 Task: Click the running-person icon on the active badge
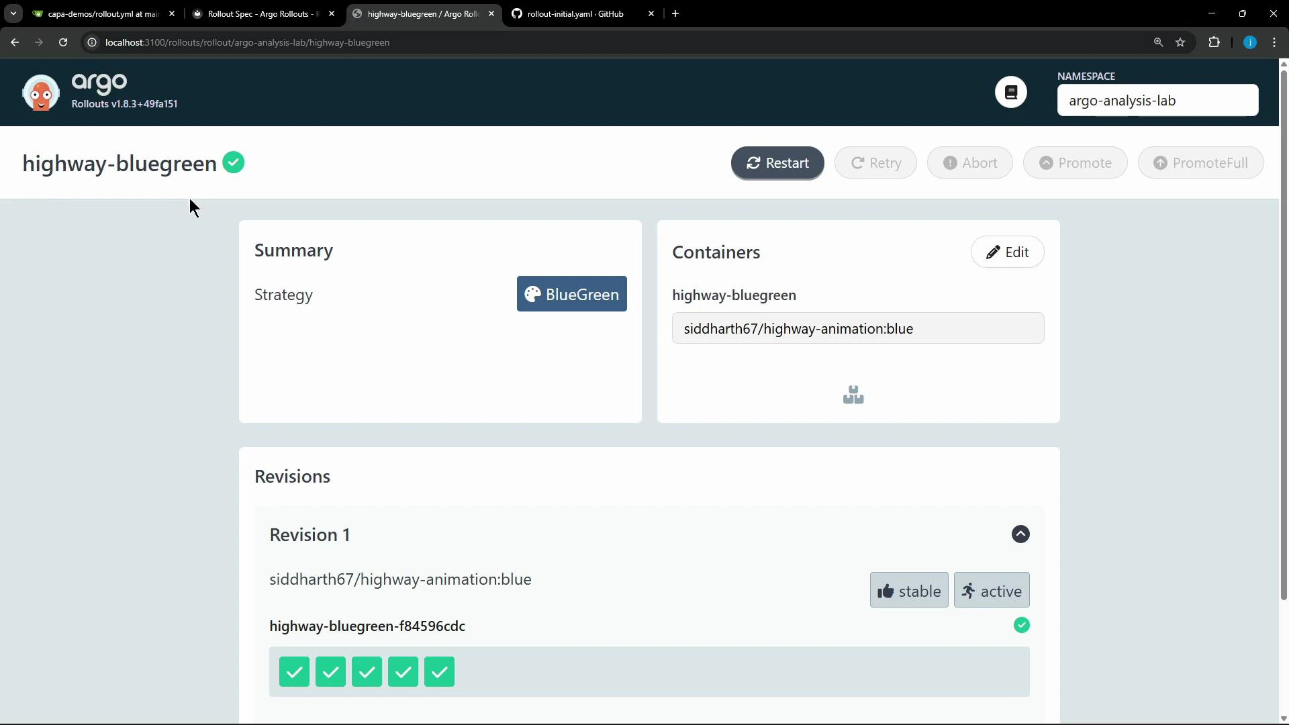tap(968, 591)
